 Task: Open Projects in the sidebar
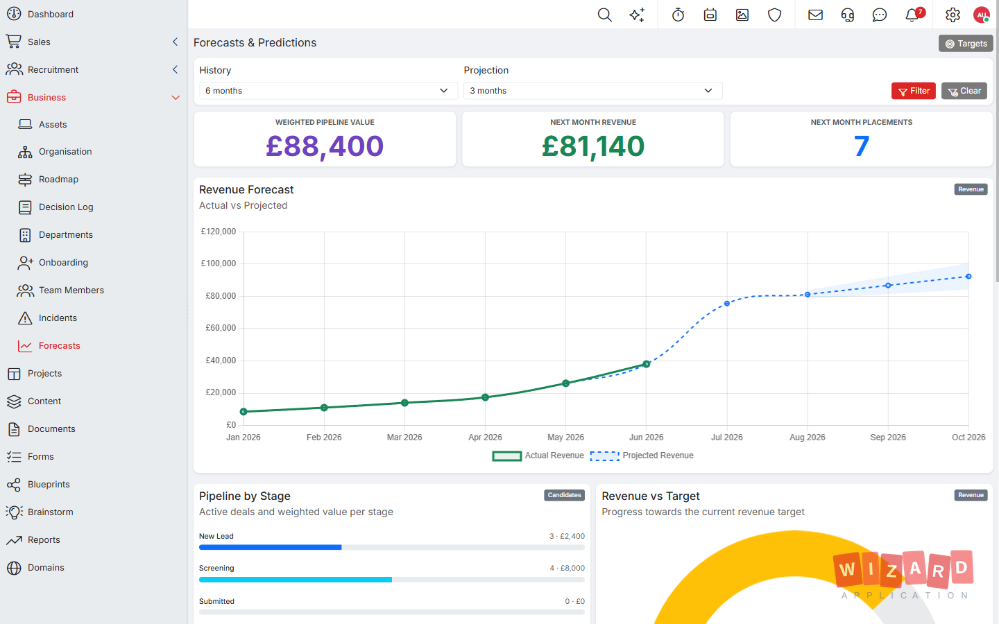[x=44, y=374]
